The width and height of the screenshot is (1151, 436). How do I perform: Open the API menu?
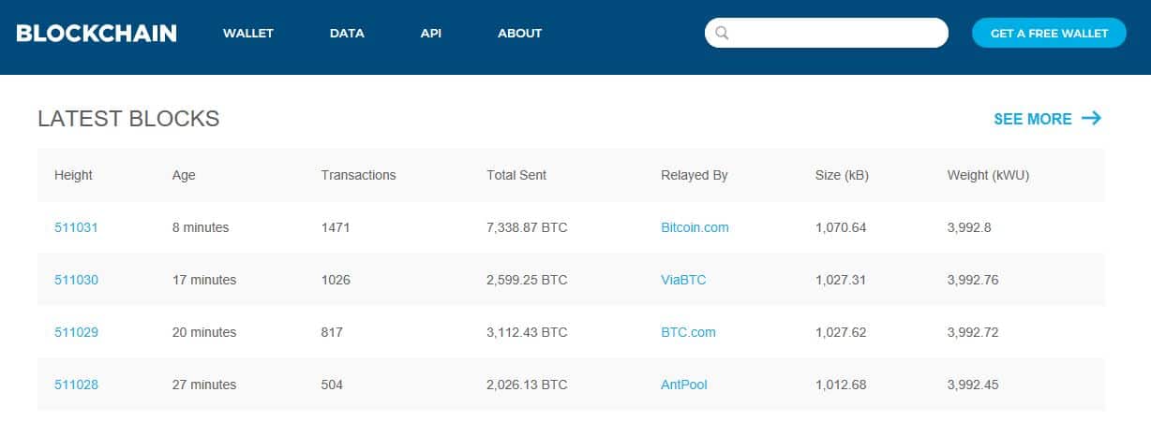coord(431,33)
